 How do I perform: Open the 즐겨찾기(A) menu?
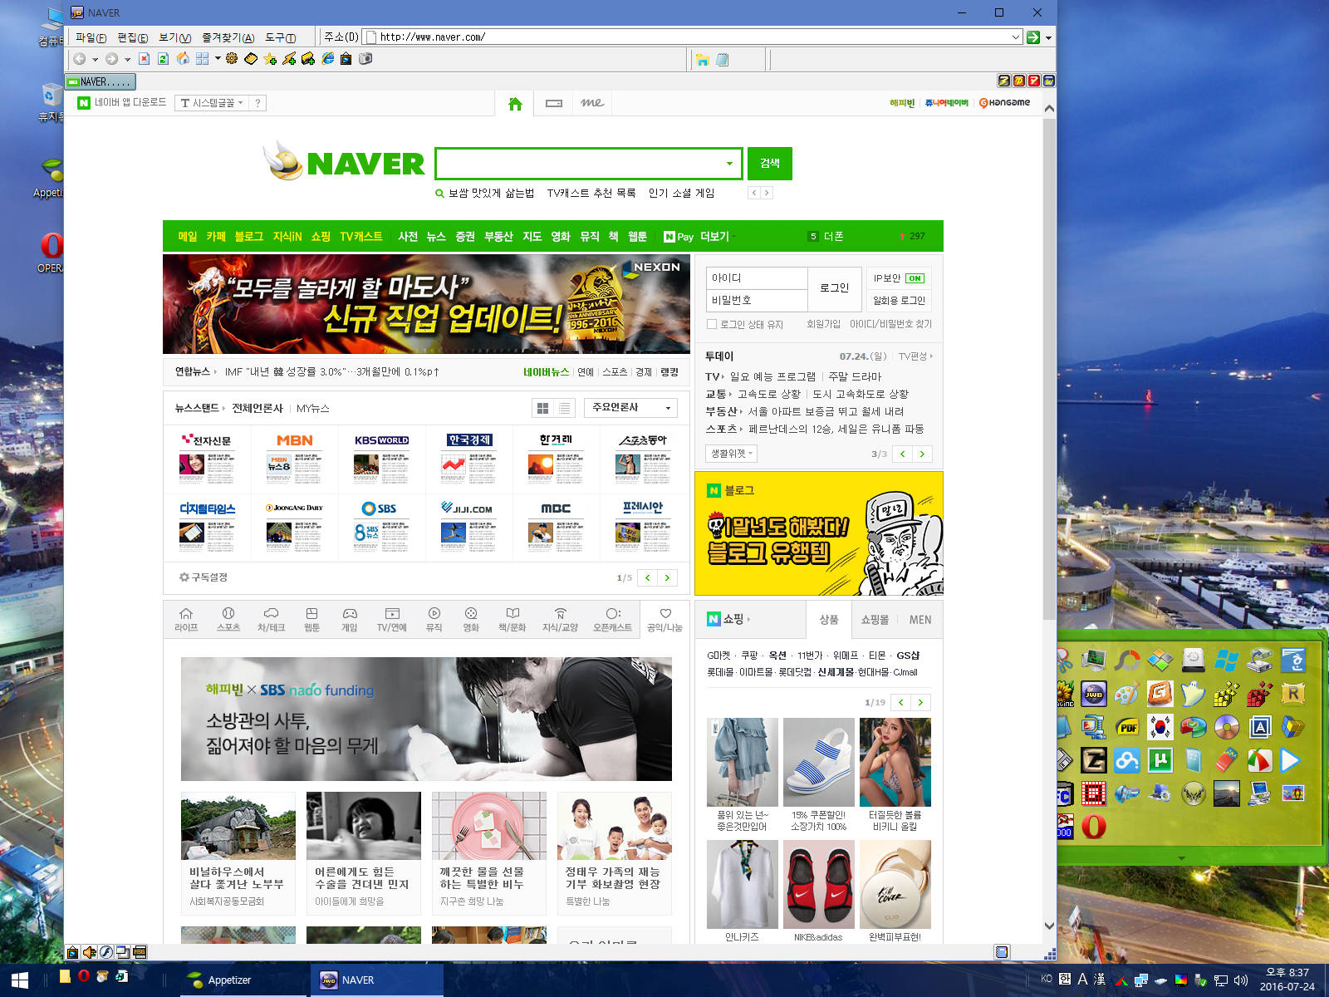point(228,37)
